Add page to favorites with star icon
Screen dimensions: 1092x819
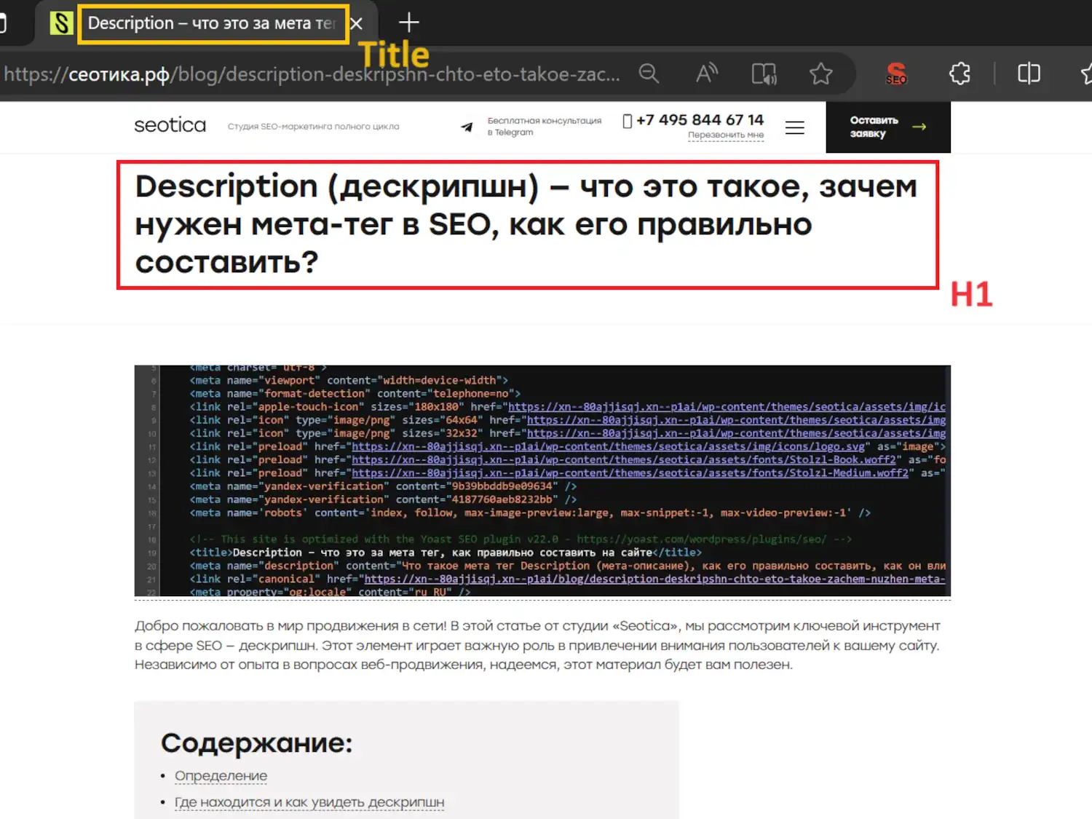[821, 74]
